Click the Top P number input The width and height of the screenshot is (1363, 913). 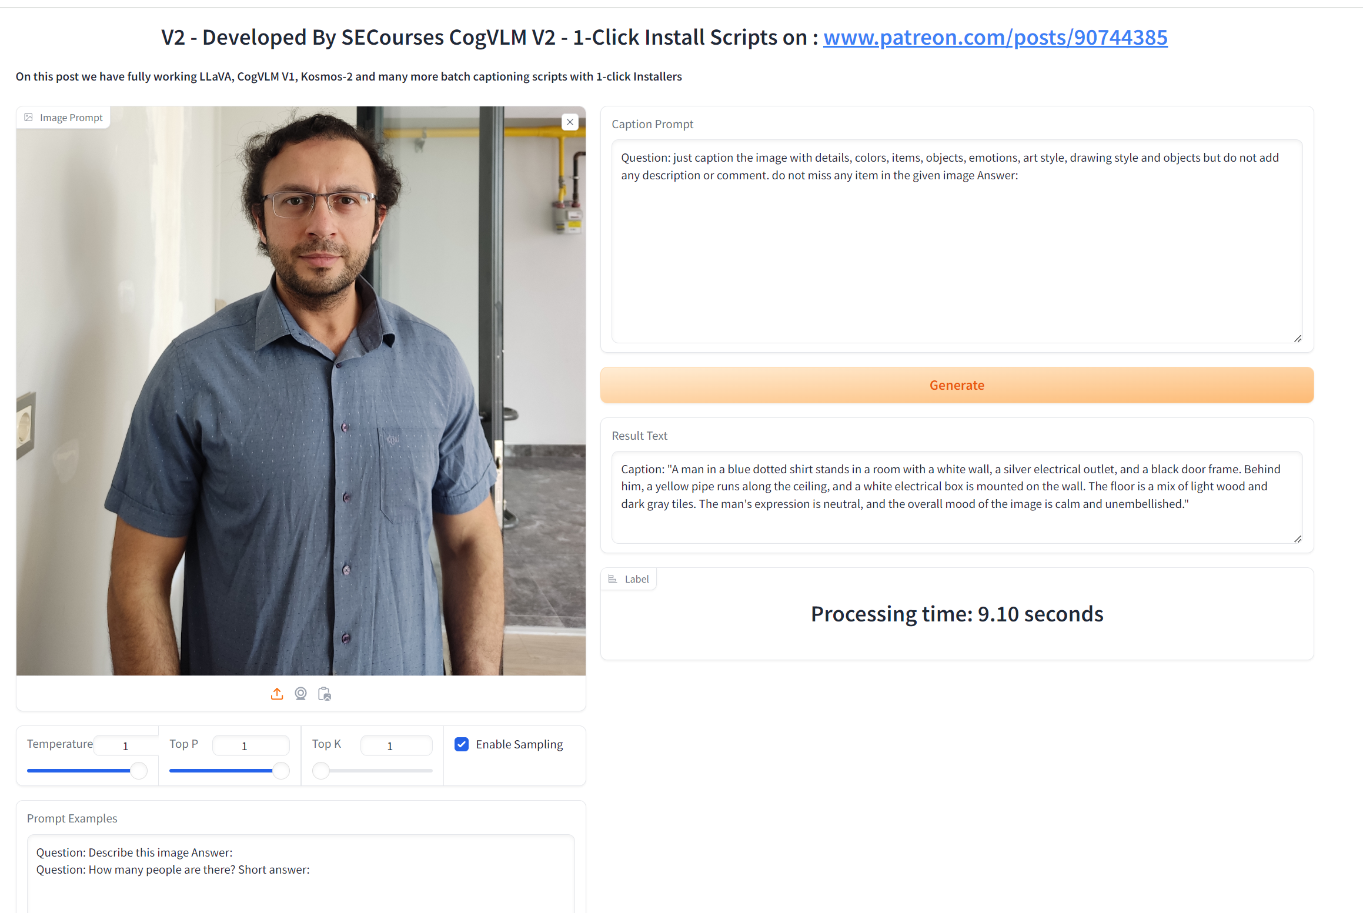250,746
